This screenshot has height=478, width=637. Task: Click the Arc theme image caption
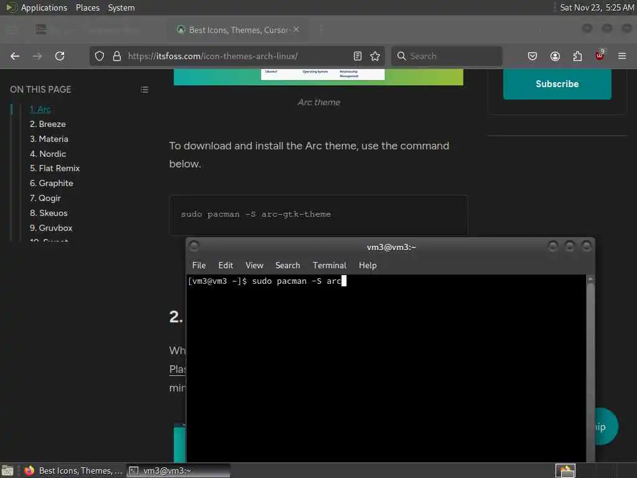(x=319, y=102)
